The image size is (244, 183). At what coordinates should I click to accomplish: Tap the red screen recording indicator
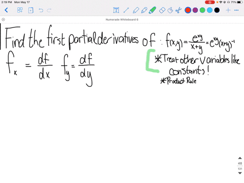(210, 2)
